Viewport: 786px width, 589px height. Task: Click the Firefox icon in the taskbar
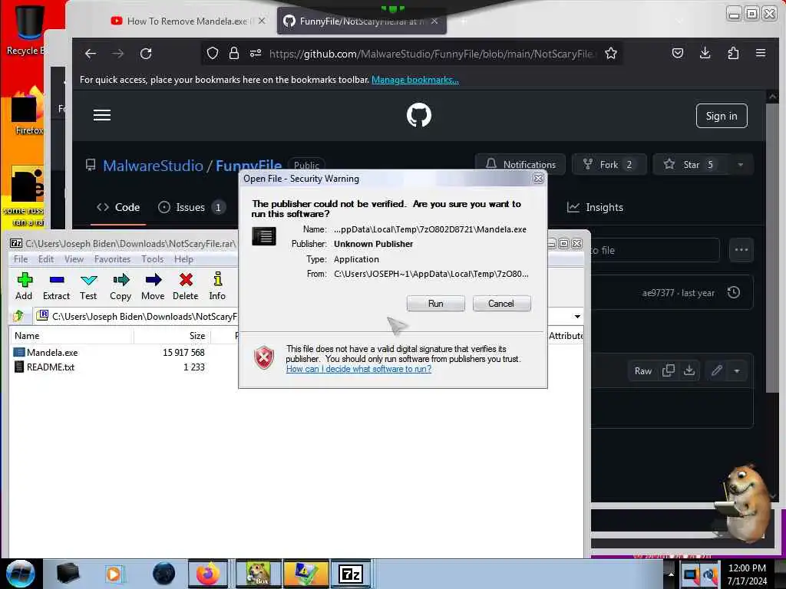pos(207,574)
